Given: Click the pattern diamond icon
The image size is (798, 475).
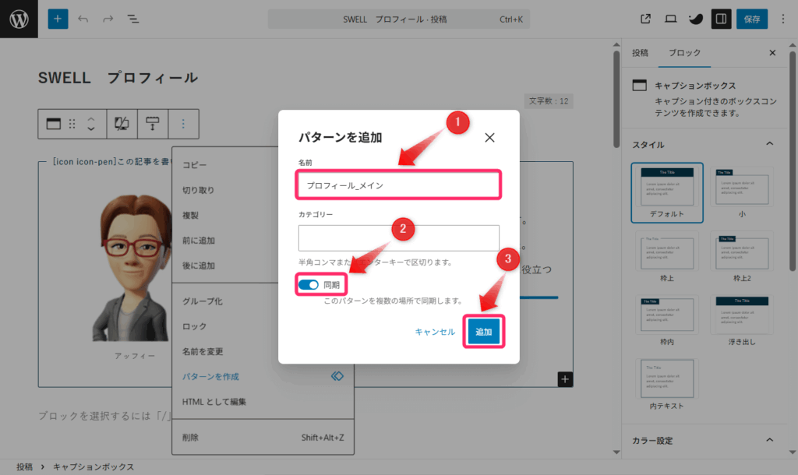Looking at the screenshot, I should click(337, 376).
